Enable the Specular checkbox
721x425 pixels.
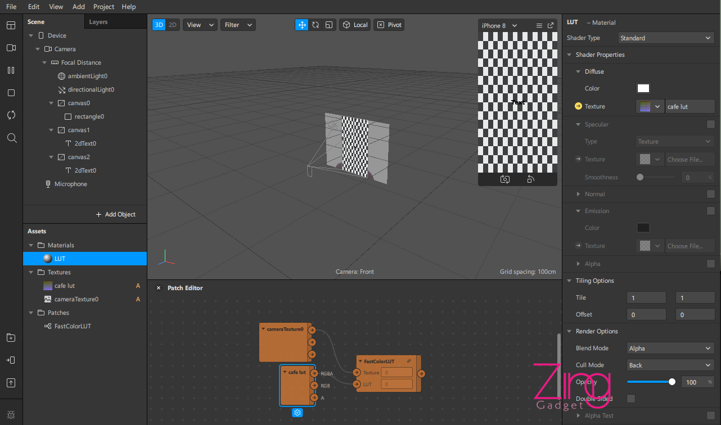click(711, 124)
